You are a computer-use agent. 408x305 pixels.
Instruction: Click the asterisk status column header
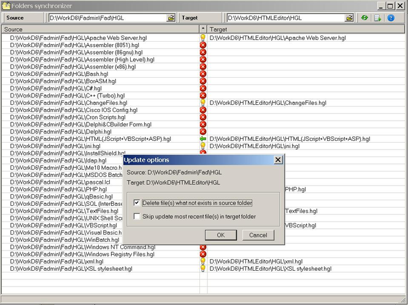203,29
